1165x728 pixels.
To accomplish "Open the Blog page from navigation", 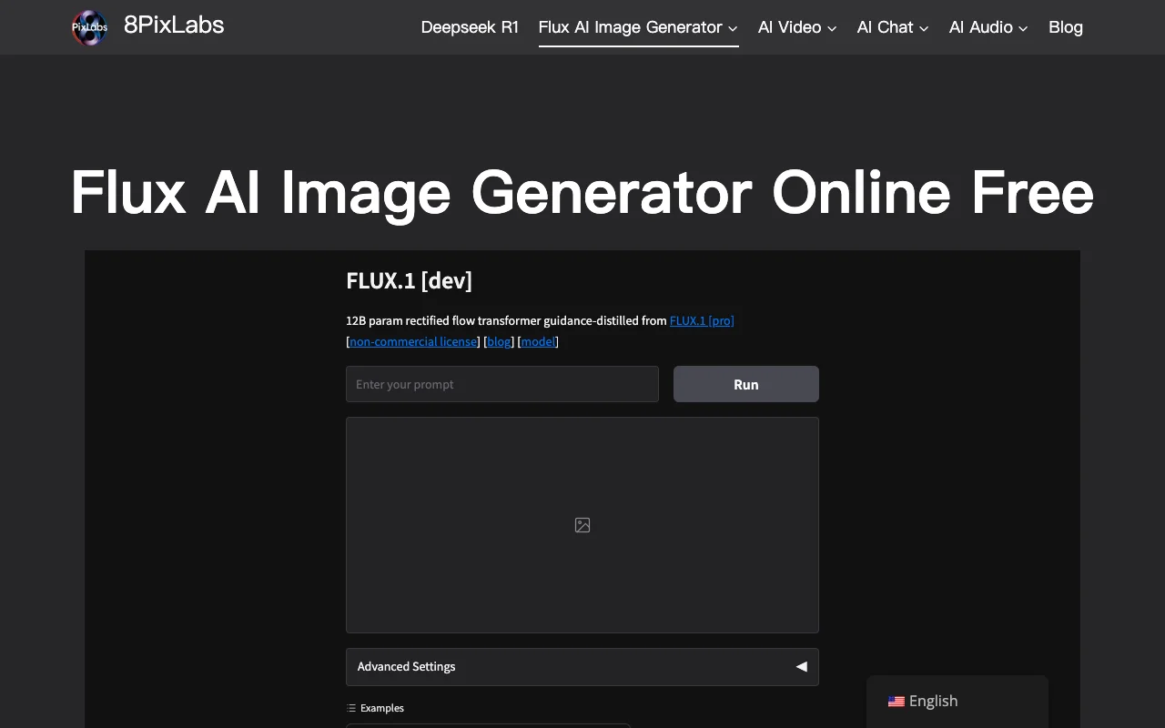I will [x=1065, y=27].
